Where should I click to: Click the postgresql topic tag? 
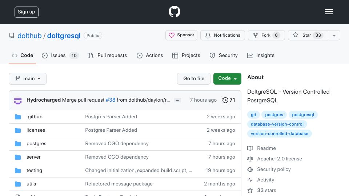(x=303, y=115)
